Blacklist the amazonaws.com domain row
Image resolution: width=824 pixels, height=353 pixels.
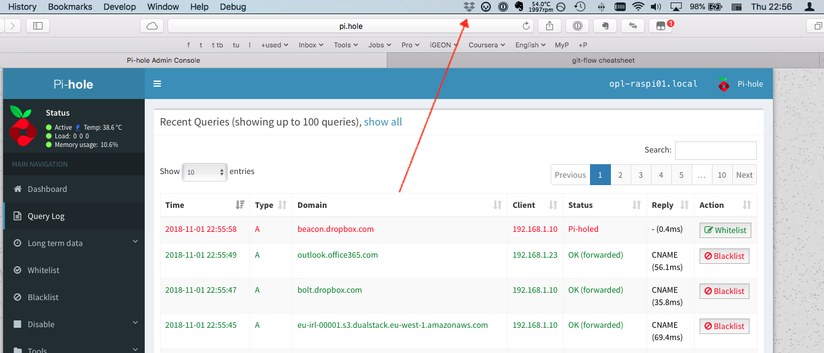pos(724,326)
